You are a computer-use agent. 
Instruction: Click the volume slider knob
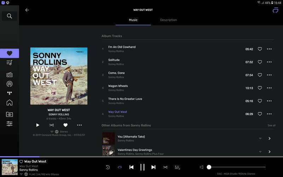tap(209, 167)
